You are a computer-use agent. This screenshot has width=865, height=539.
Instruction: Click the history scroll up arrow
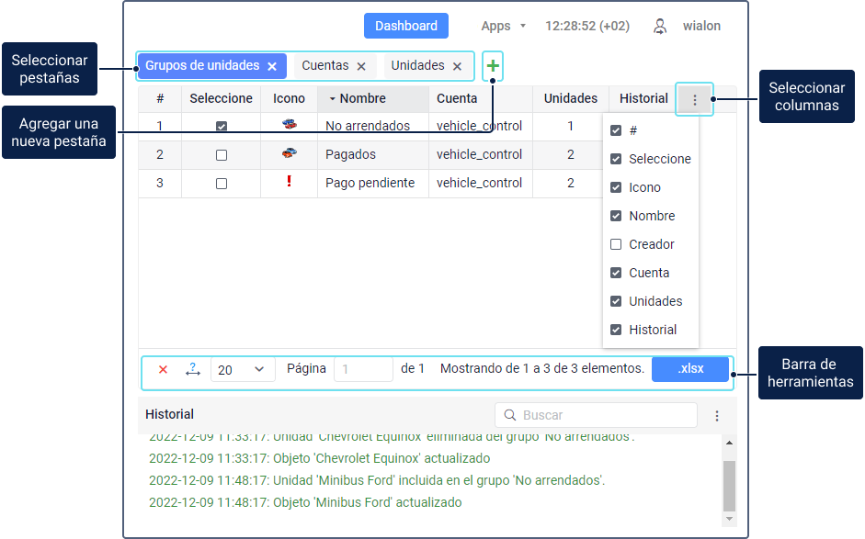click(x=729, y=443)
